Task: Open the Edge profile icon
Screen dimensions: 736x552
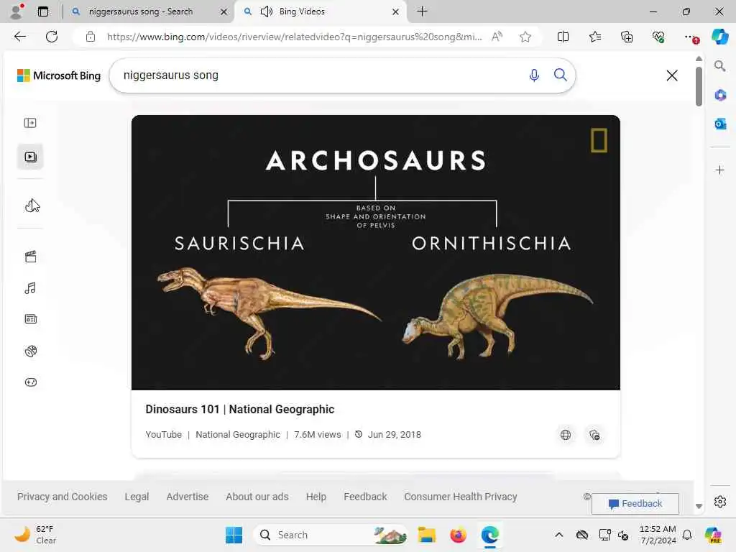Action: 17,11
